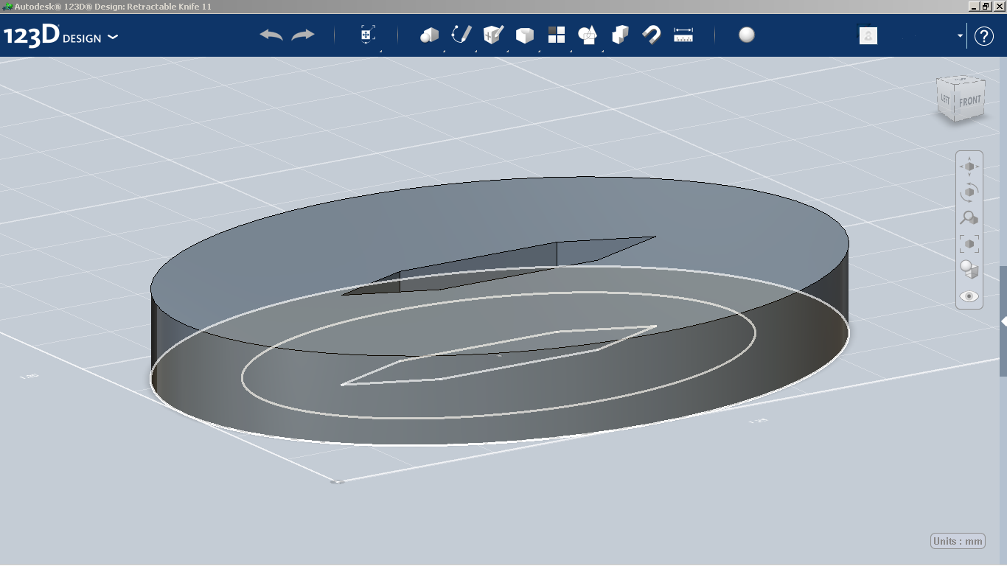Select the Measure ruler tool
The width and height of the screenshot is (1007, 566).
pos(684,35)
